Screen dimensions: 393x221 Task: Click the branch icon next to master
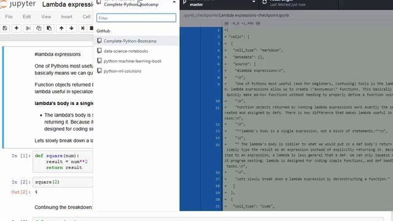pyautogui.click(x=185, y=2)
